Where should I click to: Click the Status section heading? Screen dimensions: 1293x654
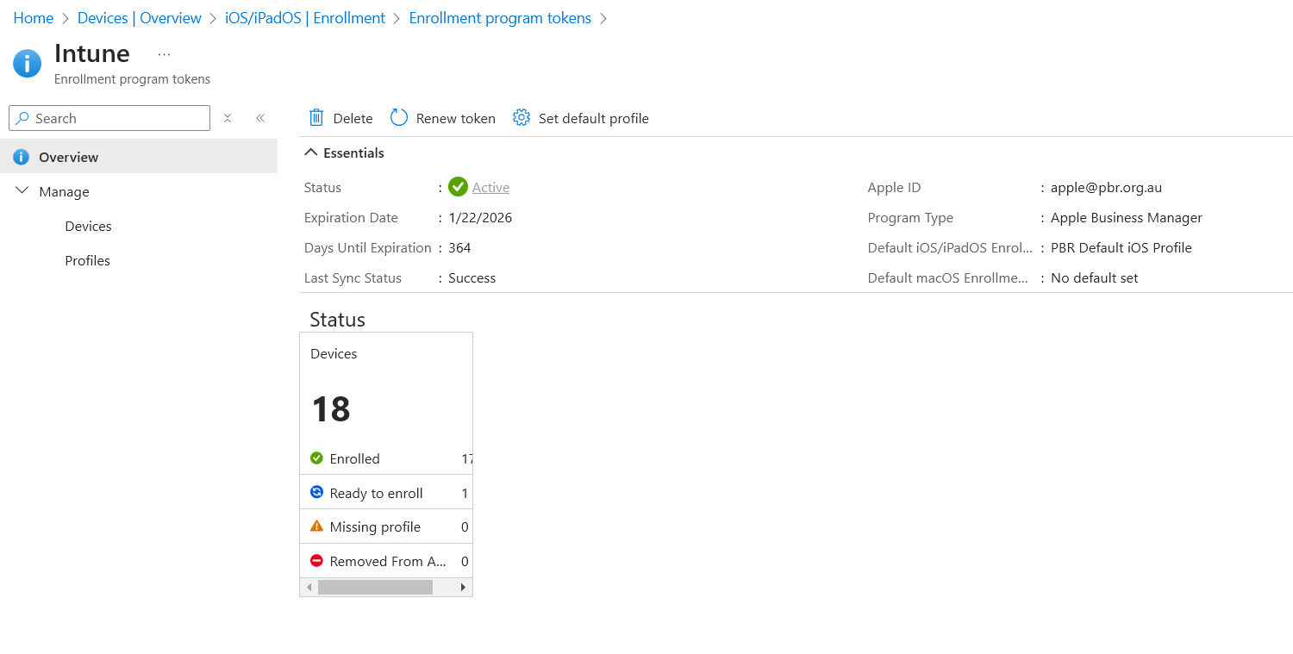[337, 320]
